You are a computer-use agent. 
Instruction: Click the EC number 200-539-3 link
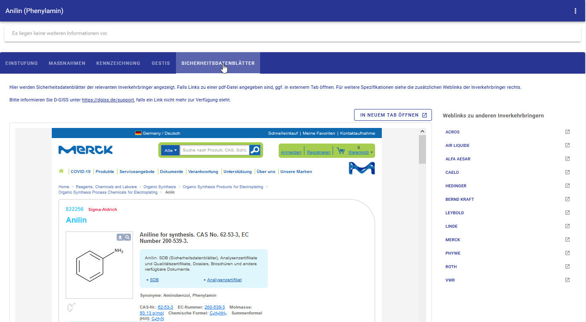pos(215,307)
